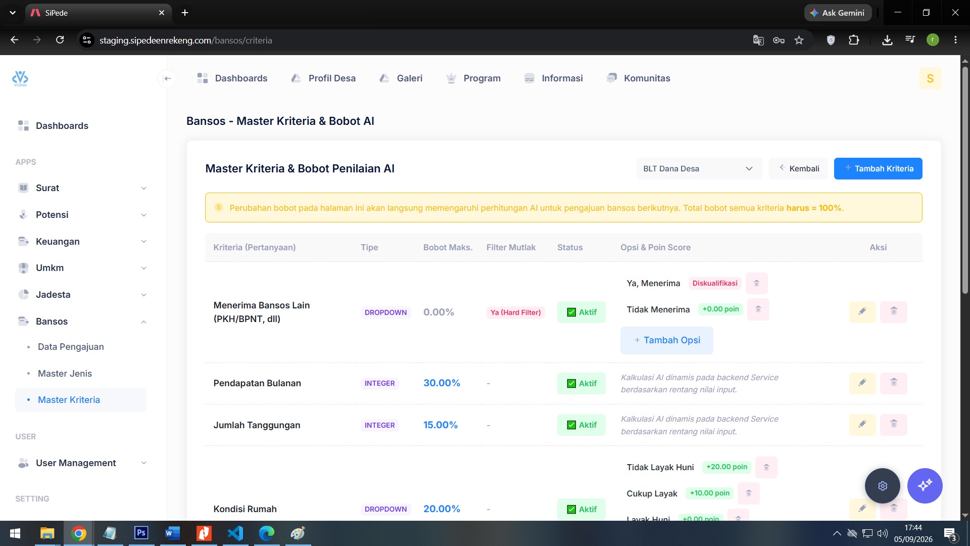The height and width of the screenshot is (546, 970).
Task: Open the Profil Desa top menu
Action: pyautogui.click(x=323, y=78)
